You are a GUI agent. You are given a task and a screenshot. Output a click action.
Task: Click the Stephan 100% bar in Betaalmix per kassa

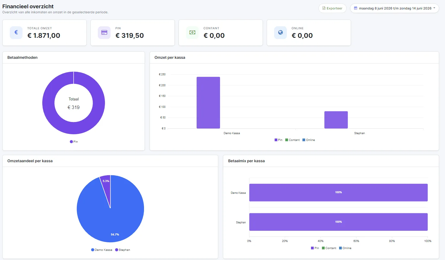(338, 222)
